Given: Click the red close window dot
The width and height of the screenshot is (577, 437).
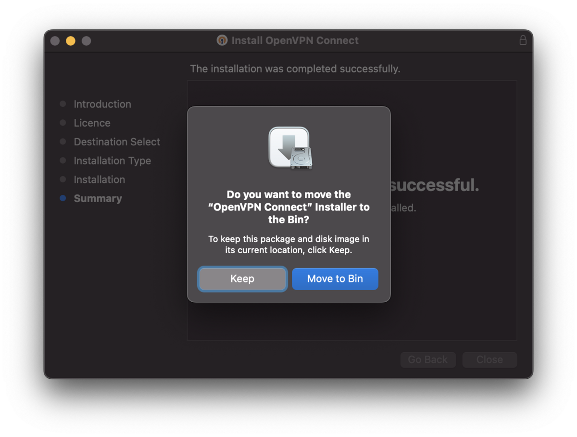Looking at the screenshot, I should (55, 41).
